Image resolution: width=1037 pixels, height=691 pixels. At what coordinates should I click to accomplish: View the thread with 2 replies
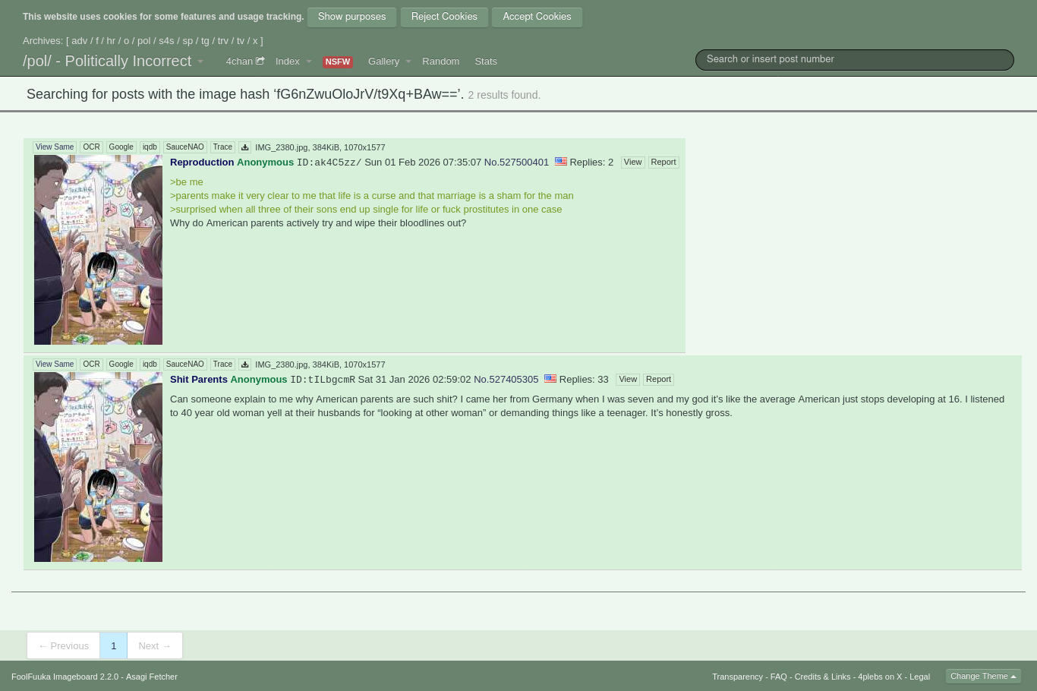click(632, 162)
